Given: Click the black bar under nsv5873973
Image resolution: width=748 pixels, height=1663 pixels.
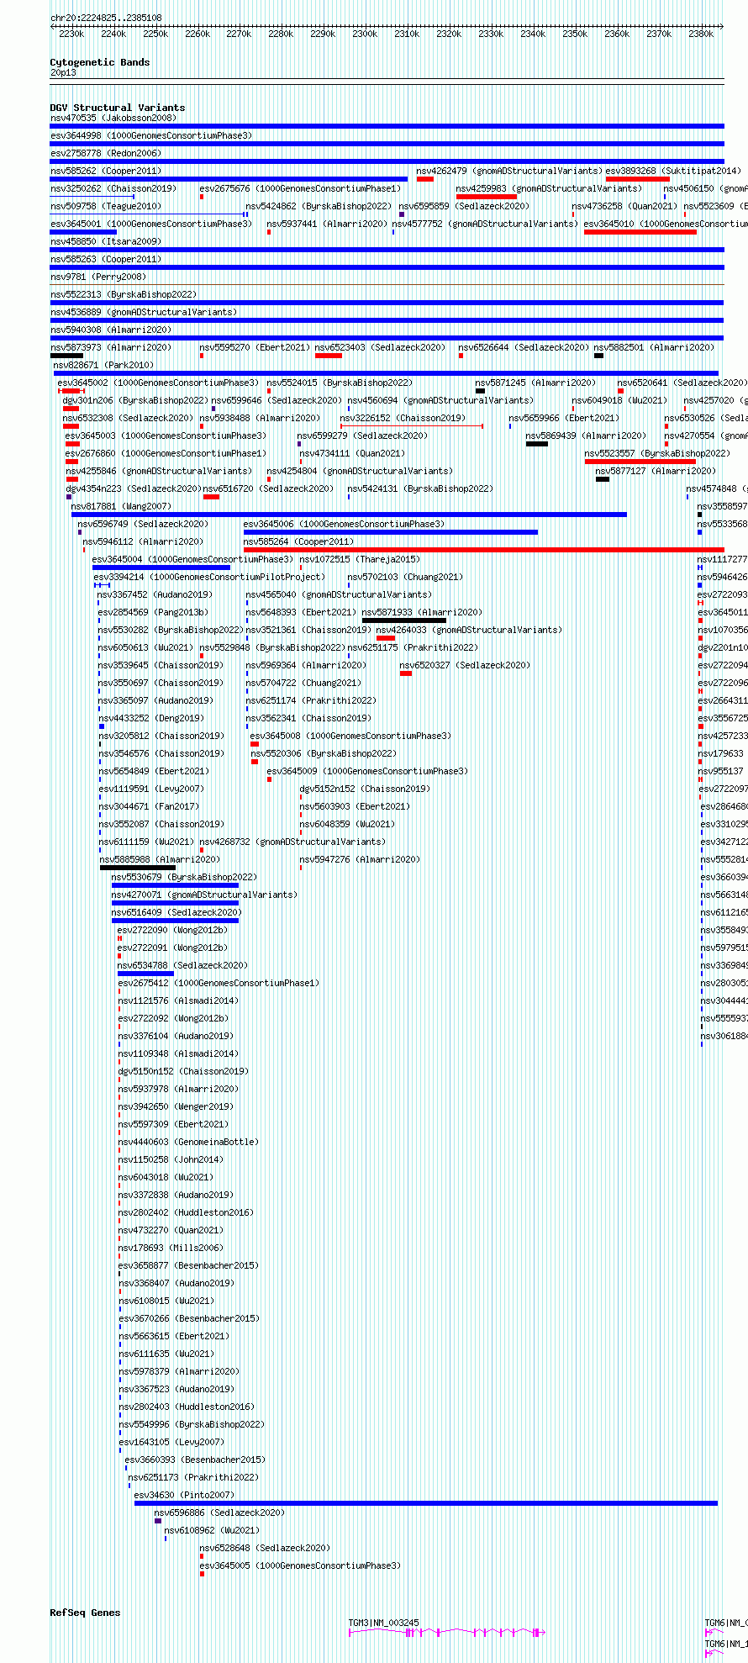Looking at the screenshot, I should (x=66, y=356).
